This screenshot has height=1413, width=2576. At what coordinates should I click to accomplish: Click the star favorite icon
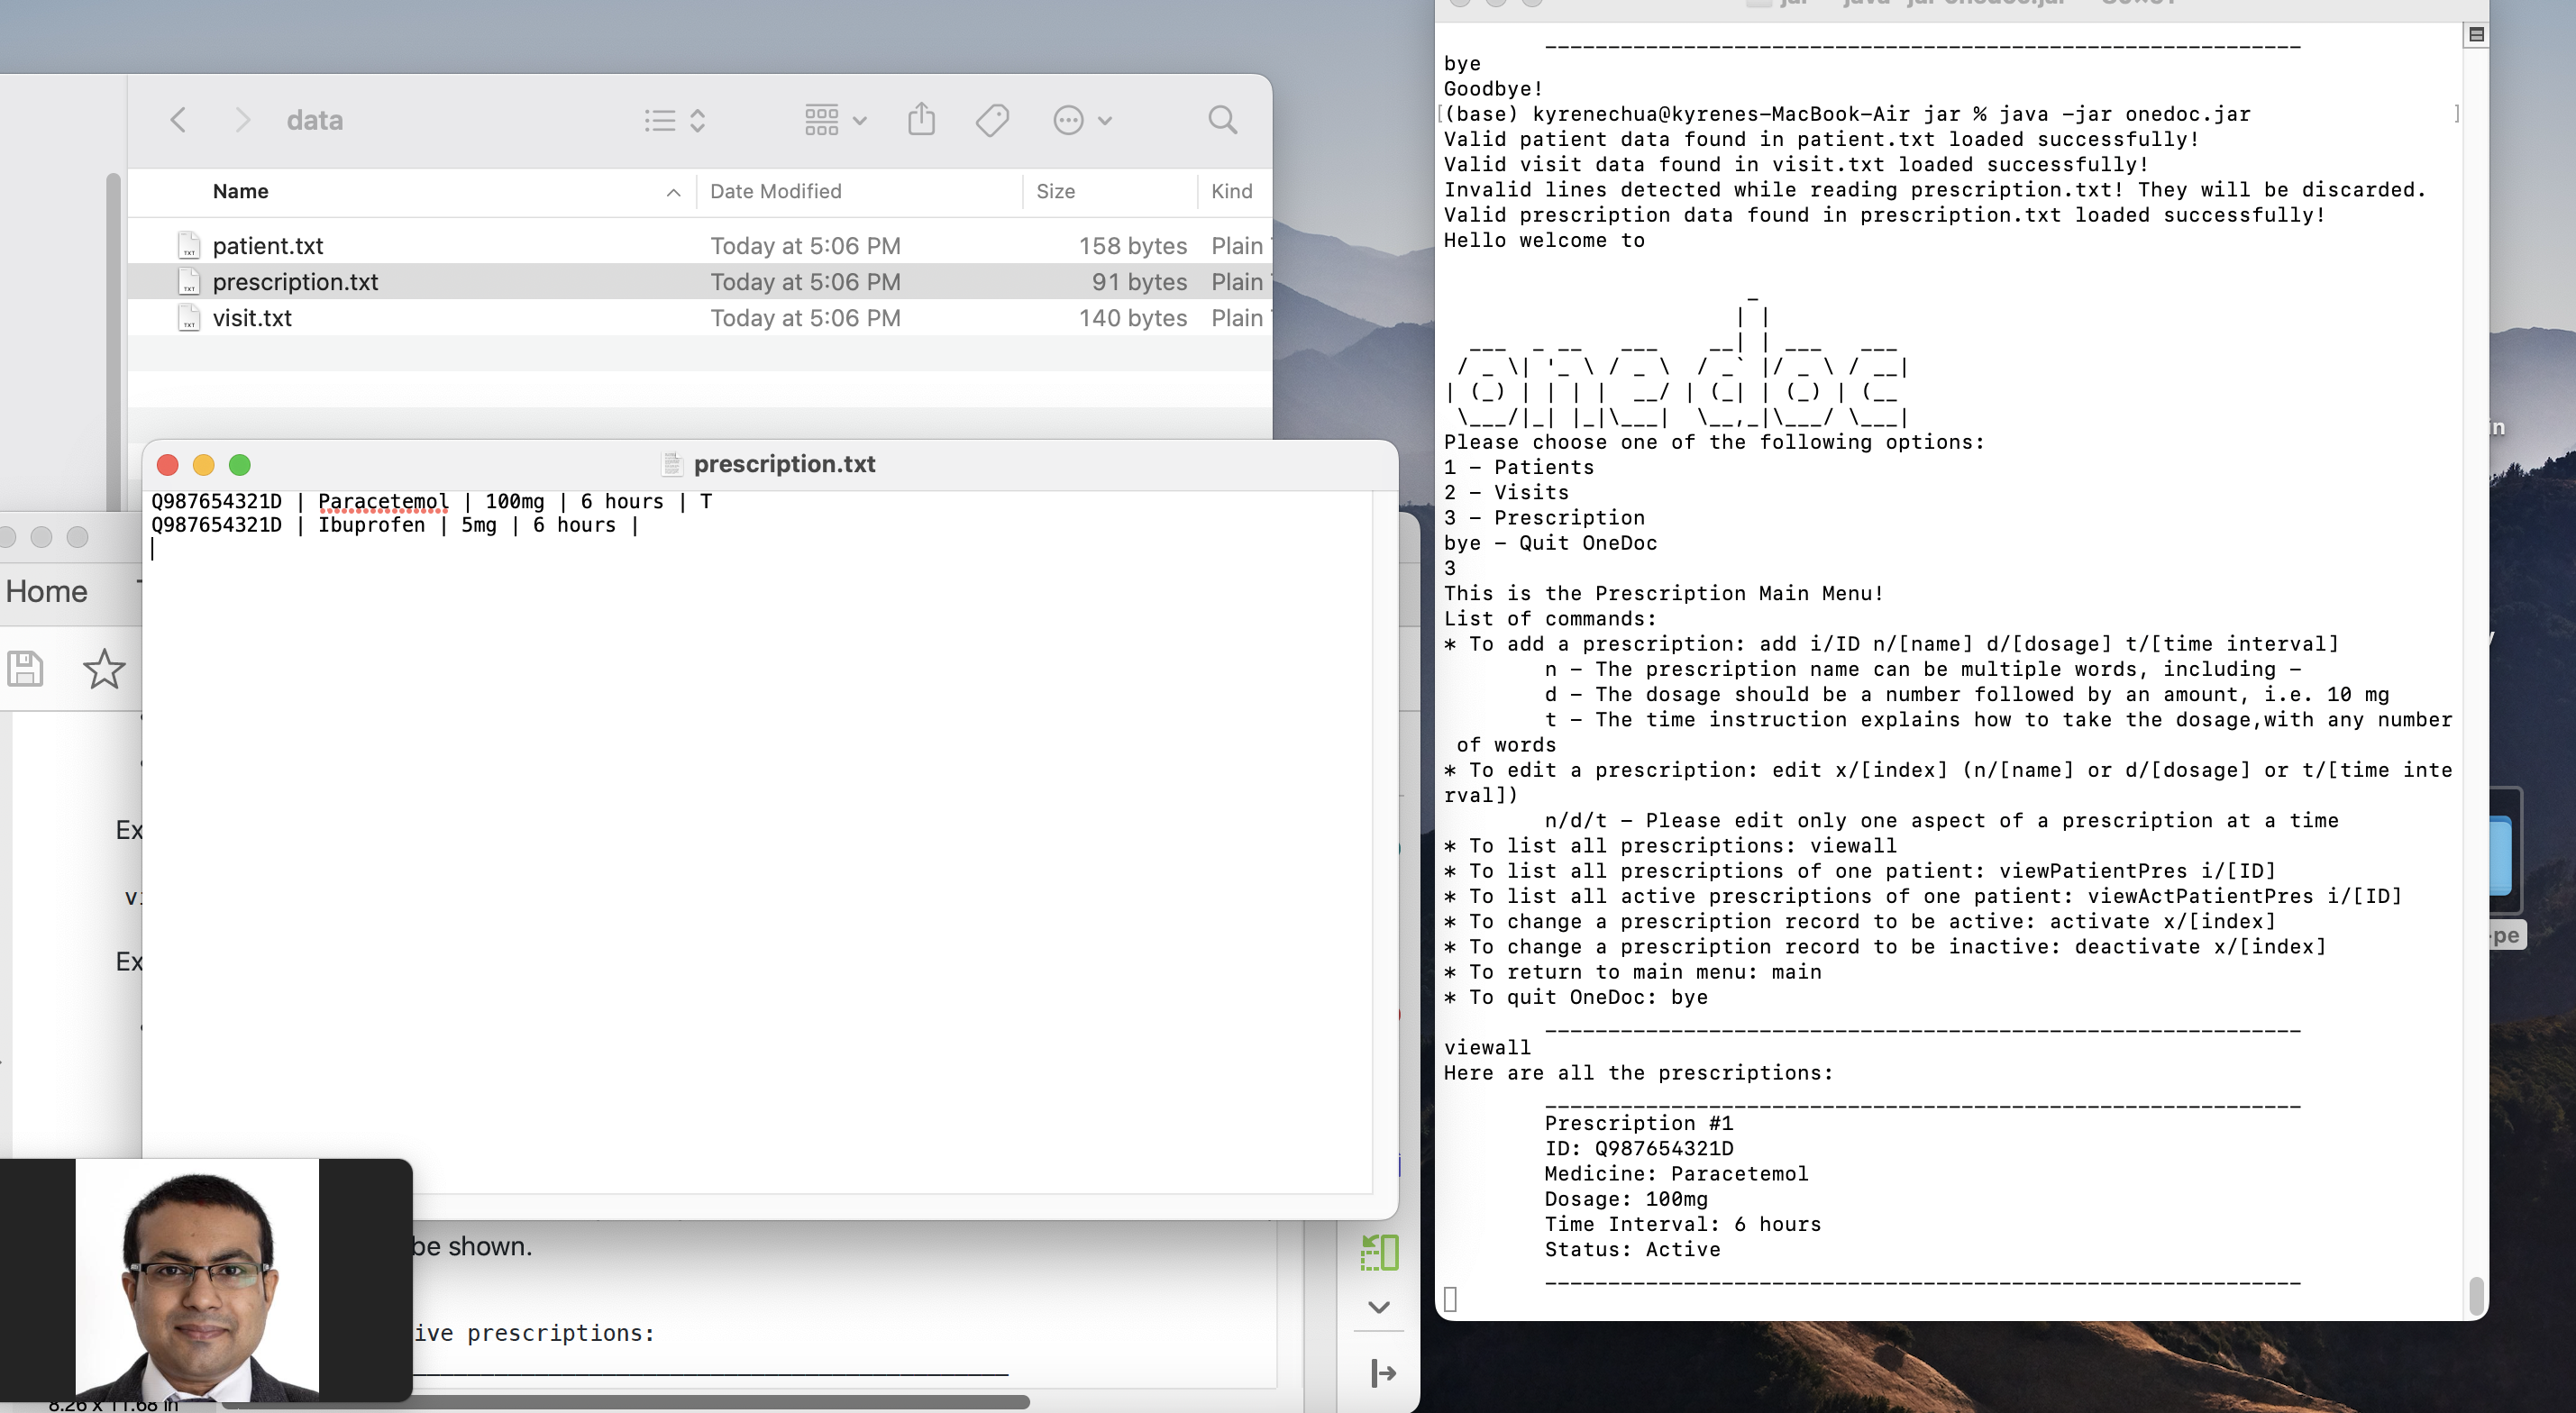[x=104, y=668]
